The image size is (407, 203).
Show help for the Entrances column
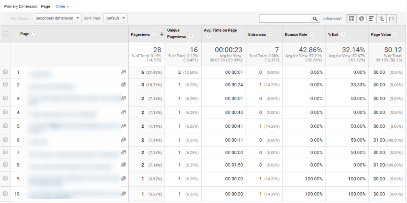pyautogui.click(x=270, y=34)
